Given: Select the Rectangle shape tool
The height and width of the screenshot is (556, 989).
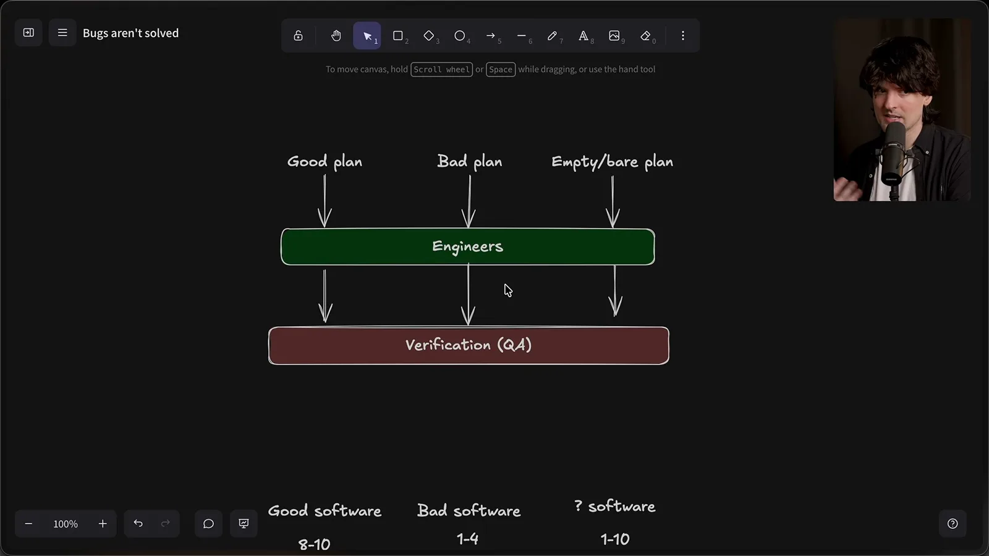Looking at the screenshot, I should coord(398,36).
